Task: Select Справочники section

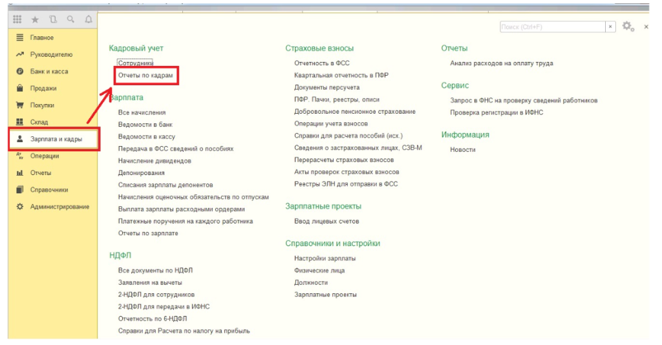Action: click(x=49, y=190)
